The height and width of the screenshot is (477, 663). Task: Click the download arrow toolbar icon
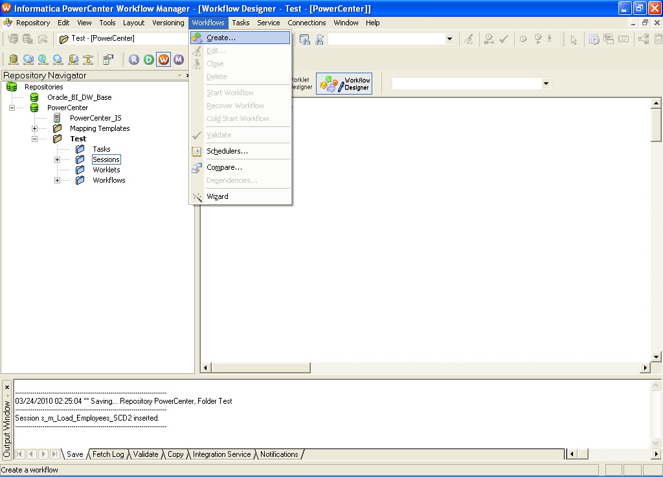pyautogui.click(x=550, y=40)
